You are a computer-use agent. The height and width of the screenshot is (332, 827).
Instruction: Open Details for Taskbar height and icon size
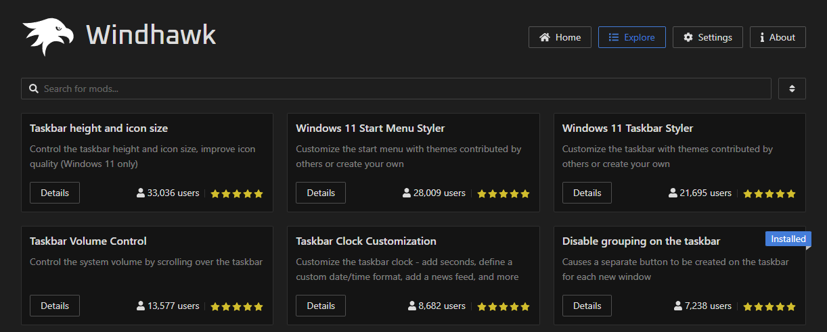(55, 193)
